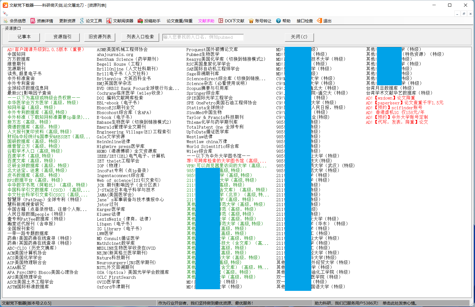Open the 账号转让 crown icon
Image resolution: width=475 pixels, height=307 pixels.
click(x=251, y=21)
